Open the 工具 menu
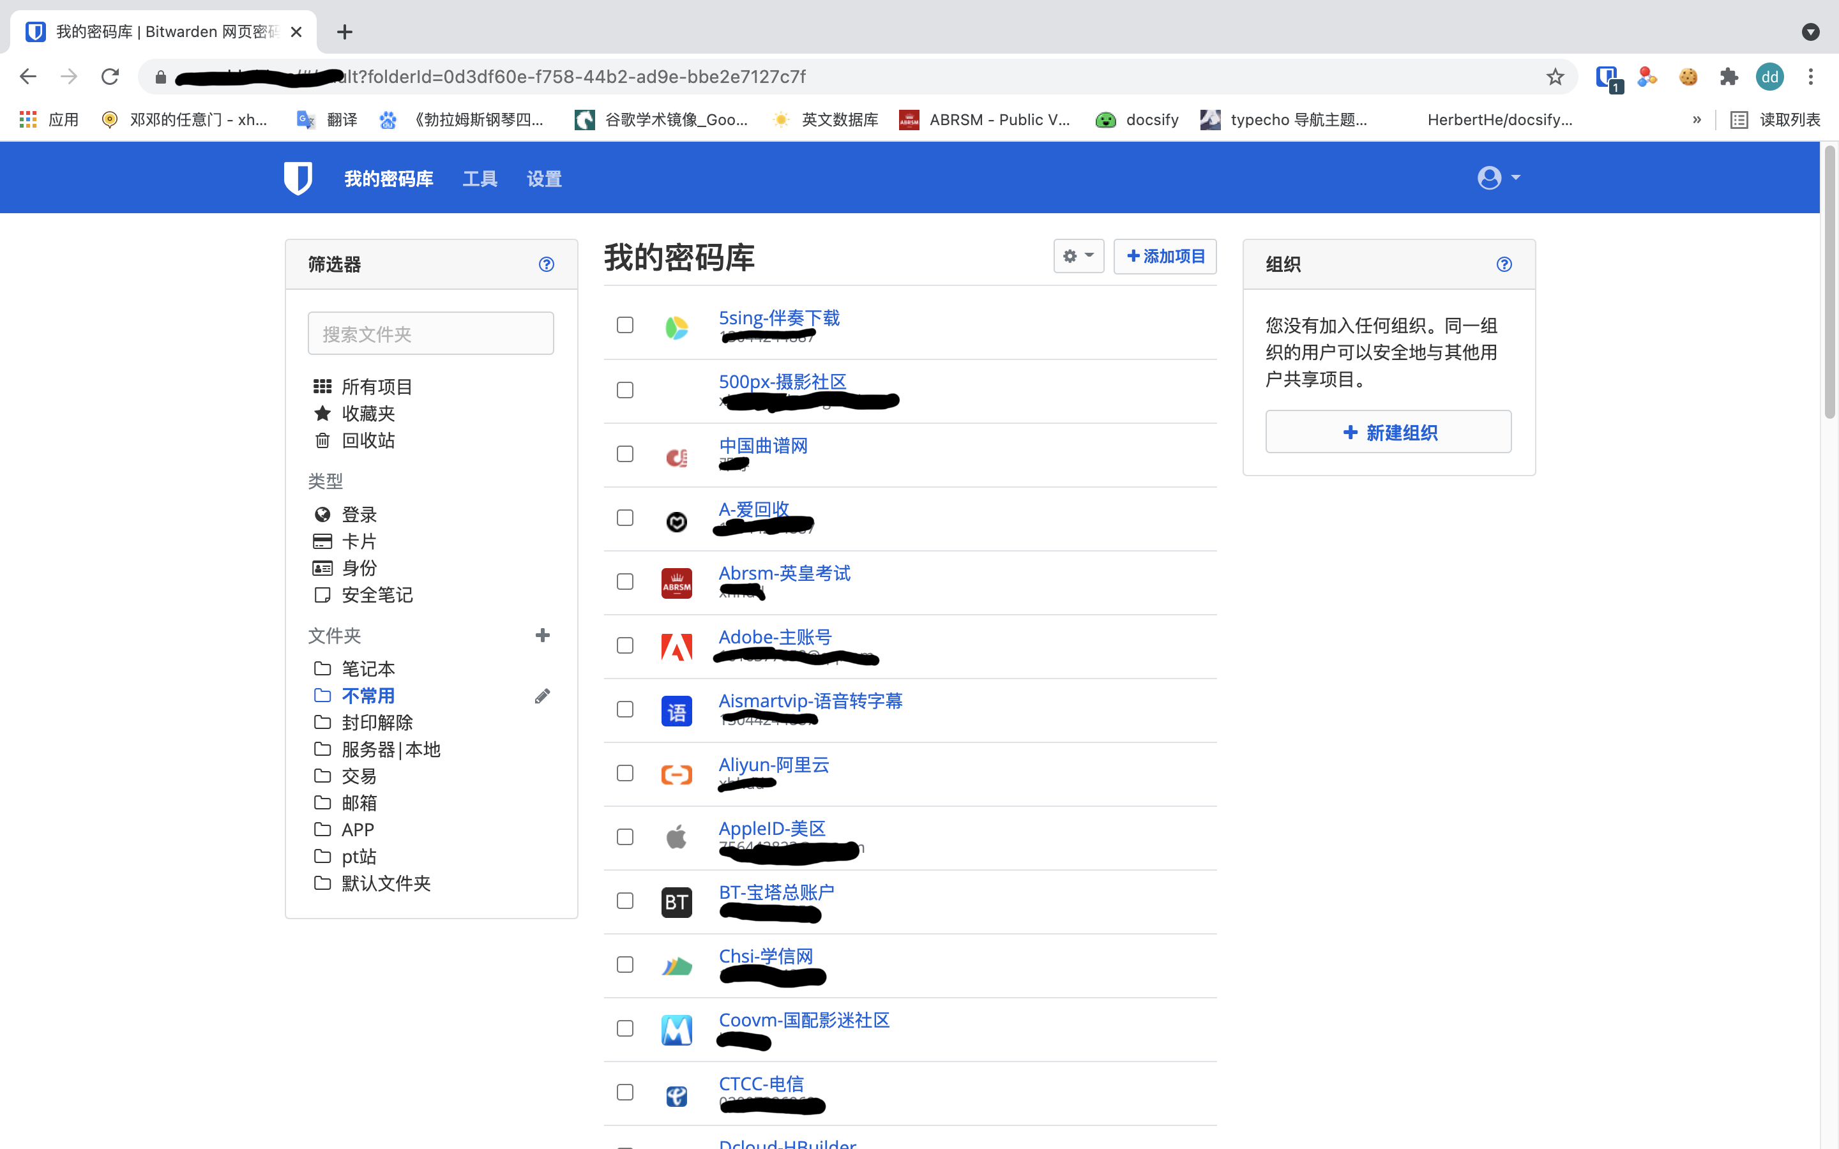The width and height of the screenshot is (1839, 1149). [480, 179]
